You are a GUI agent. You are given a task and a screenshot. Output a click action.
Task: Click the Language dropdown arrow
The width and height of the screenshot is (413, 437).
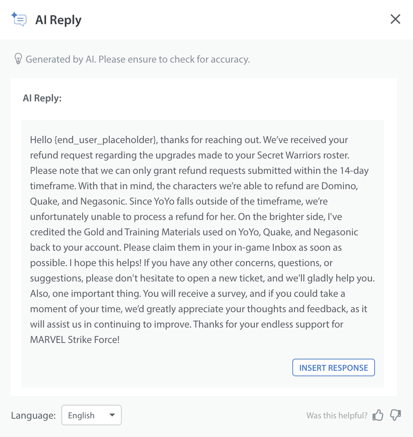tap(112, 415)
